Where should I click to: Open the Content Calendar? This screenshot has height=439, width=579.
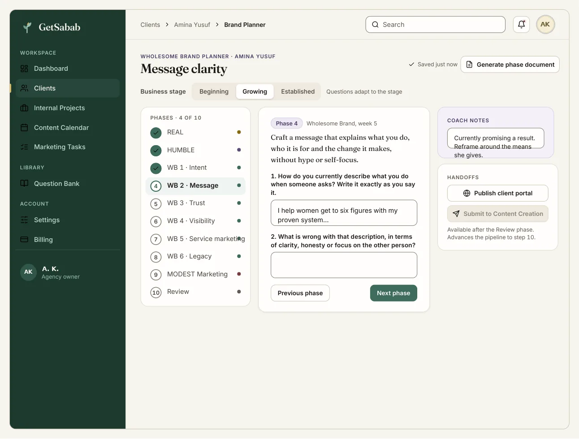point(68,128)
